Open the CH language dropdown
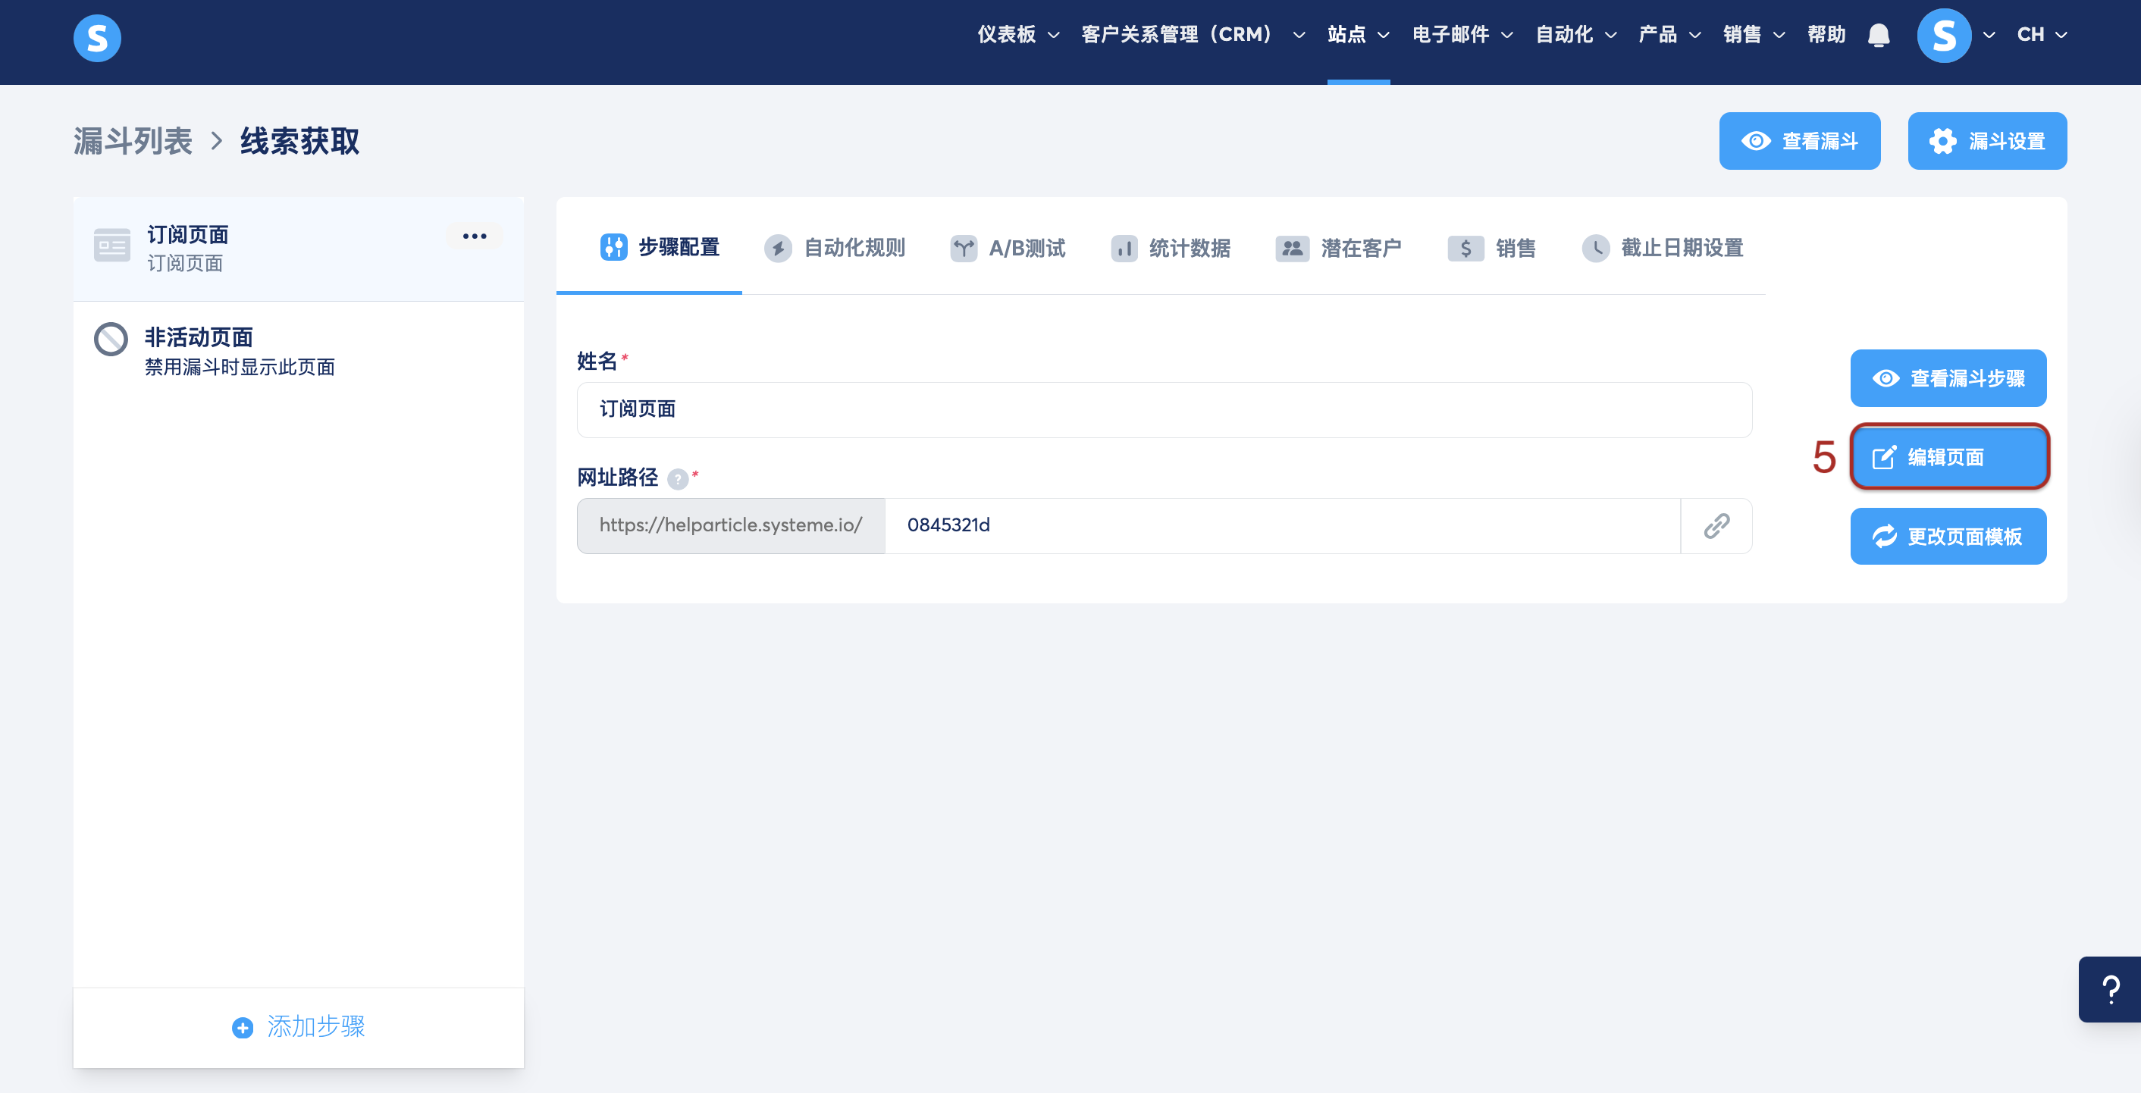This screenshot has height=1093, width=2141. point(2041,34)
